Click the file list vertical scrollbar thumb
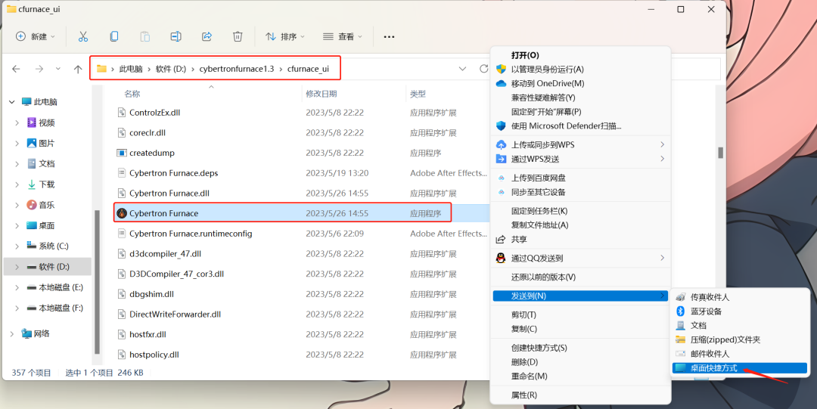The image size is (817, 409). 721,152
